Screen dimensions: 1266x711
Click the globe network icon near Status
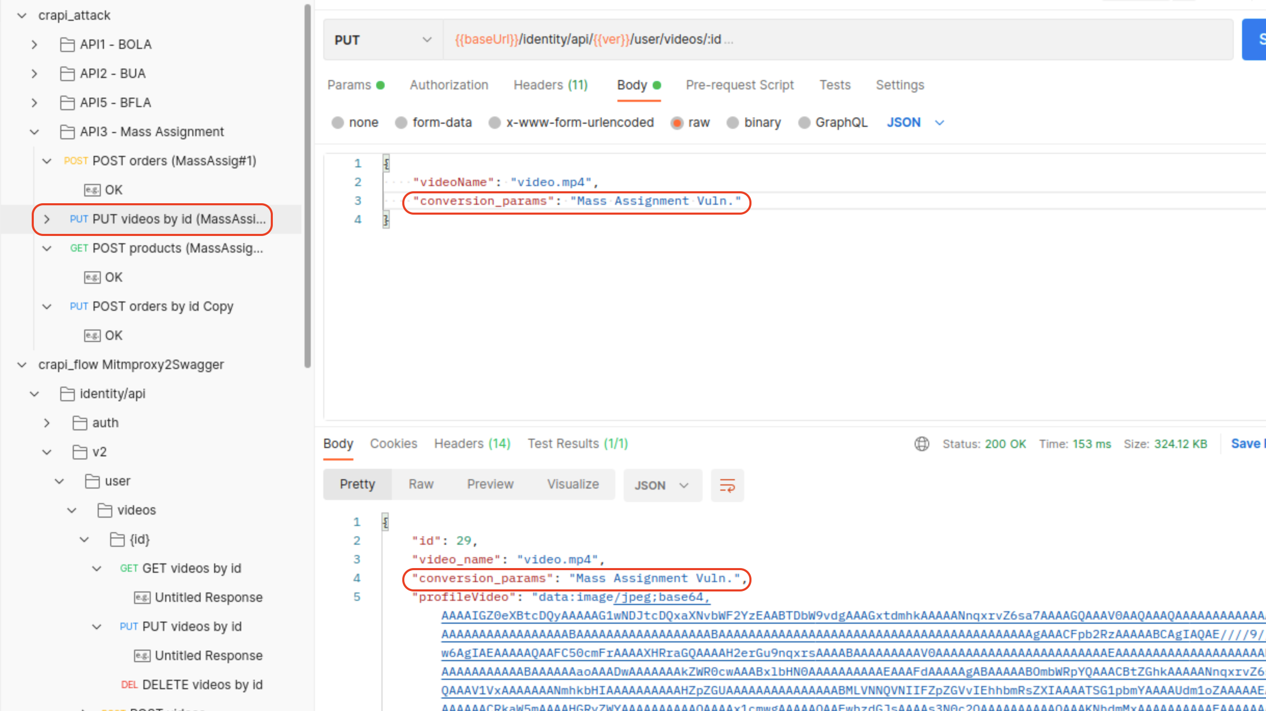click(x=921, y=444)
